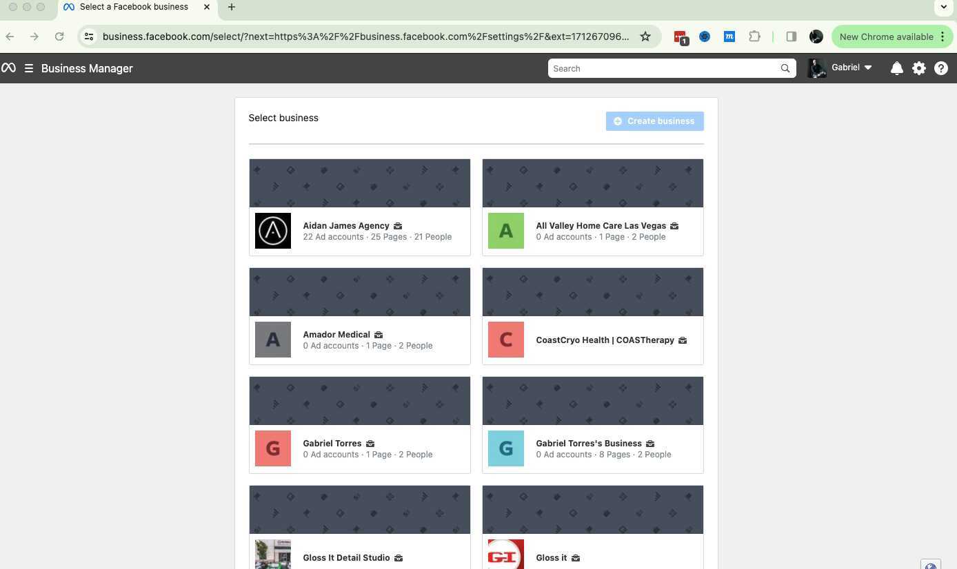Open the Chrome three-dot menu

coord(943,37)
